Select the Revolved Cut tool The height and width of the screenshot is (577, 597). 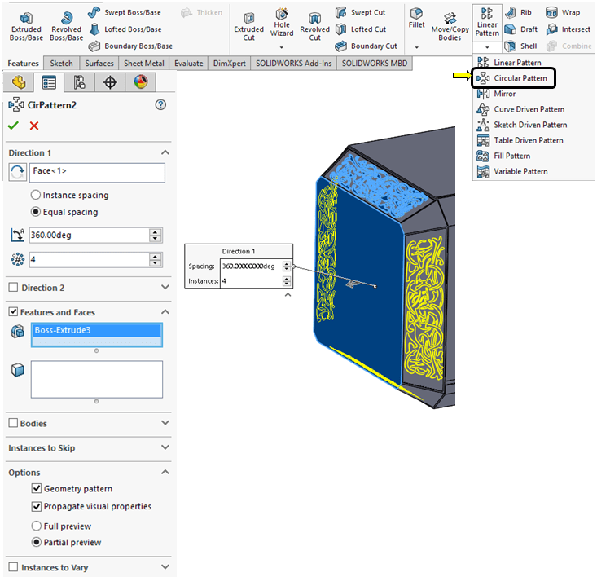(314, 25)
